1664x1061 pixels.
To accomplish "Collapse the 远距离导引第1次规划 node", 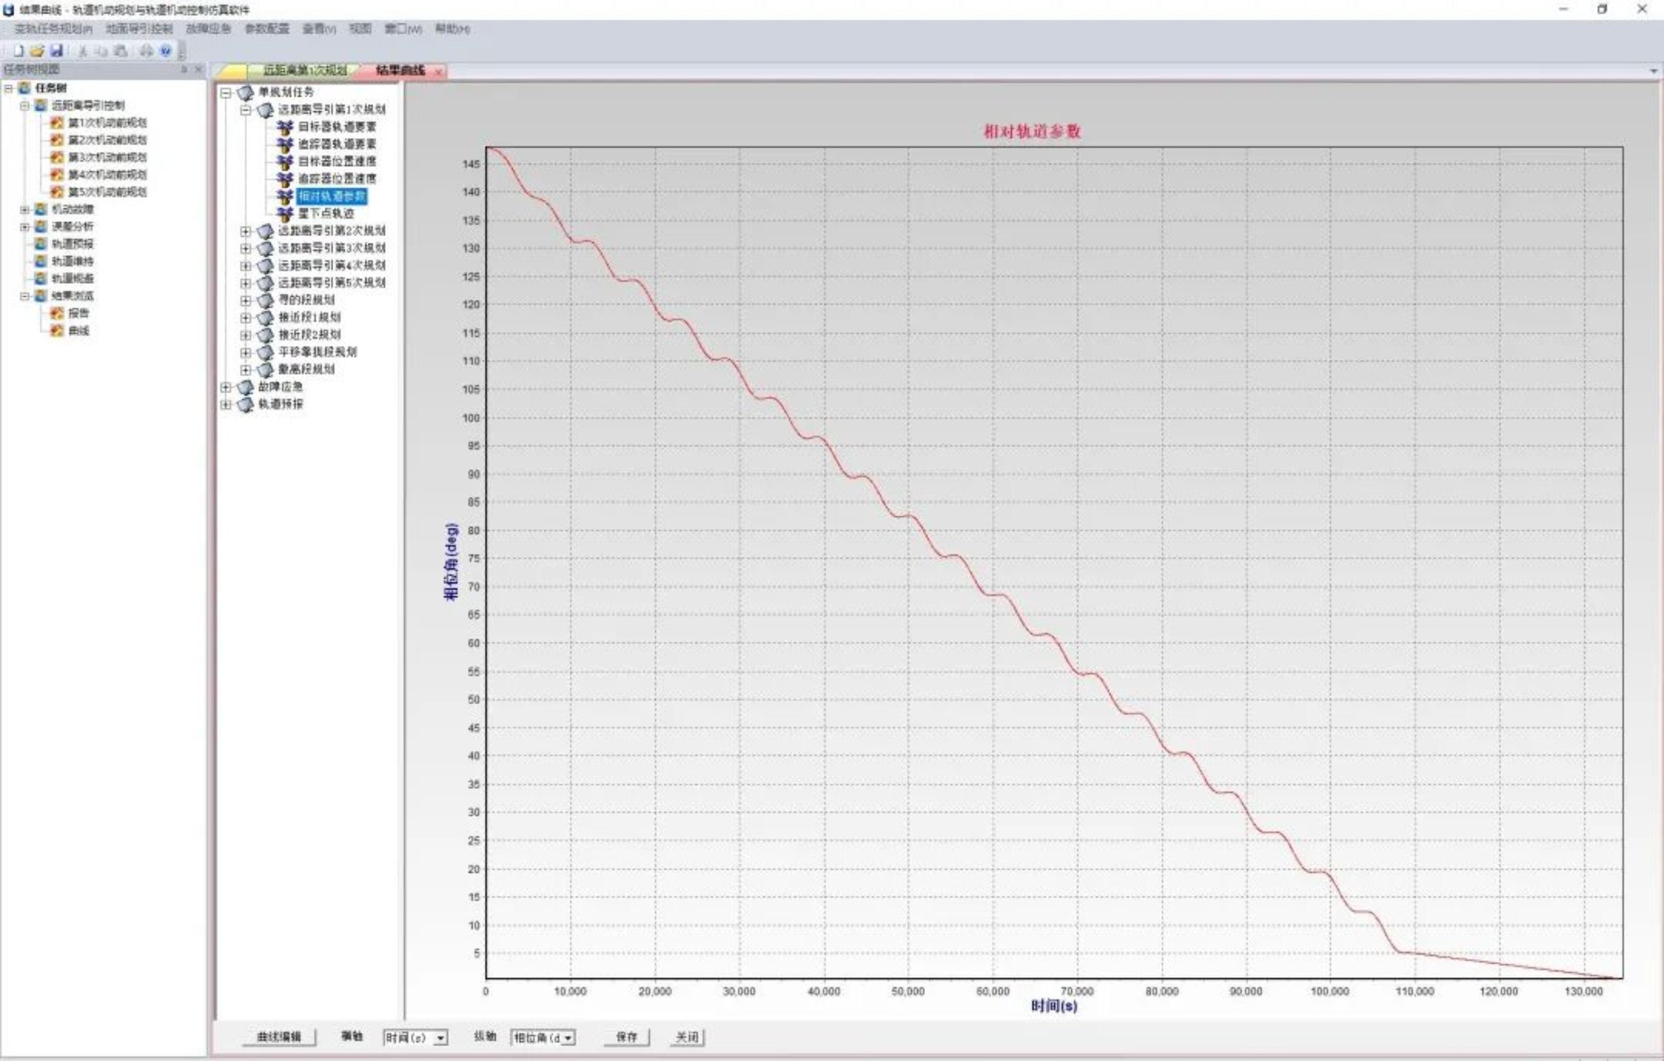I will pos(246,110).
